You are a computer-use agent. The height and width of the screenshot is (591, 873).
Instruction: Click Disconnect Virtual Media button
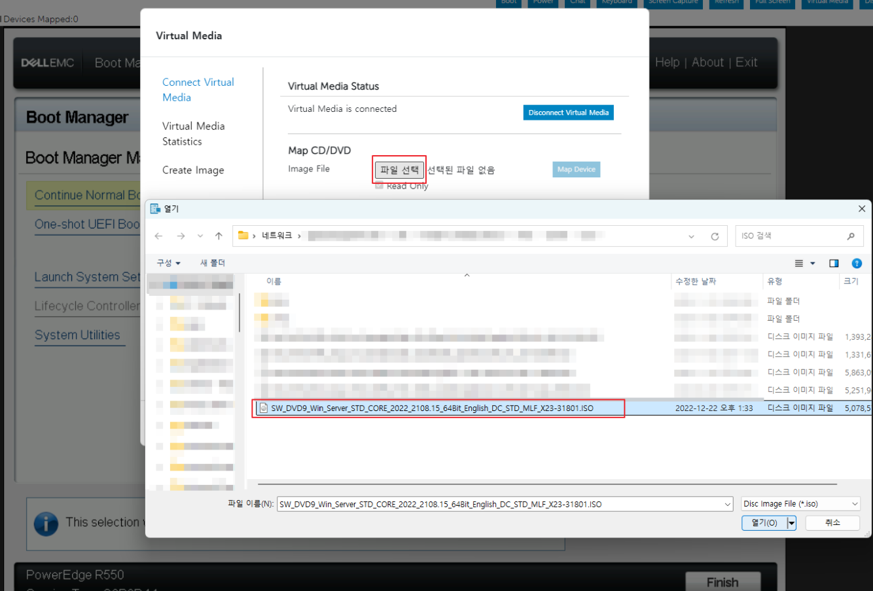click(x=569, y=113)
